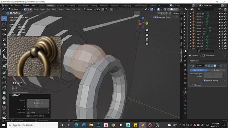Viewport: 228px width, 128px height.
Task: Click the Windows taskbar search box
Action: (32, 125)
